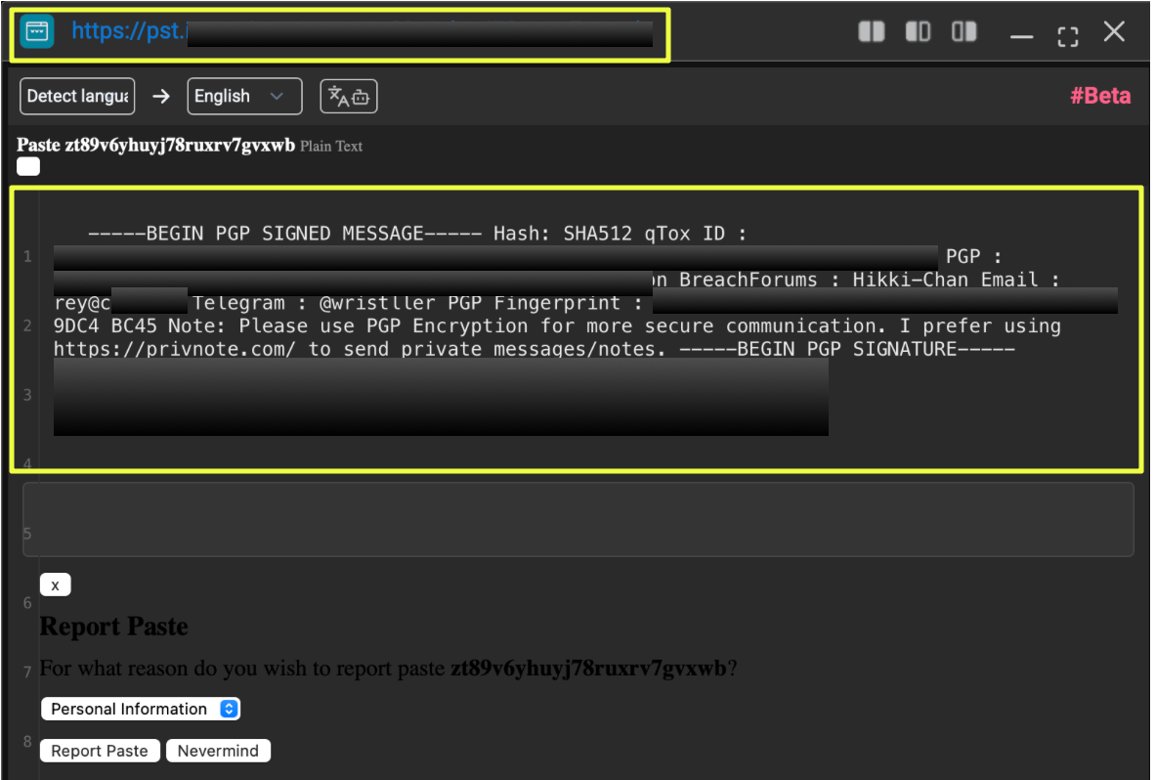
Task: Click the AI translate icon button
Action: 349,96
